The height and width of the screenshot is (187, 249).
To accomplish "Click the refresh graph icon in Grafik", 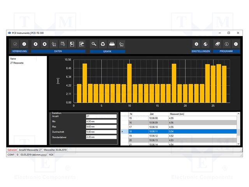I will (103, 44).
